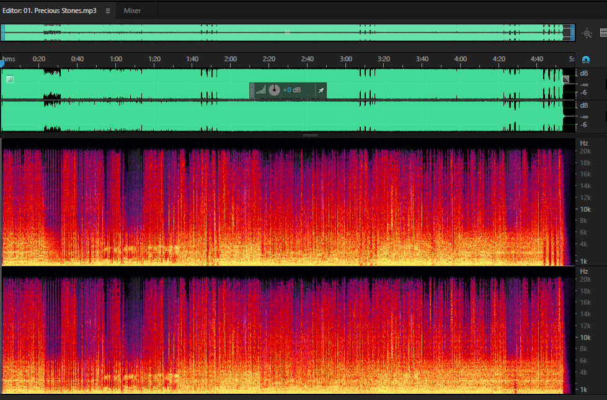The height and width of the screenshot is (400, 607).
Task: Click the blue playhead marker on the ruler
Action: pyautogui.click(x=2, y=63)
